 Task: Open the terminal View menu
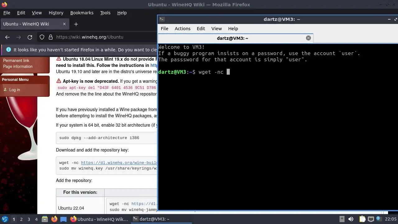click(217, 29)
